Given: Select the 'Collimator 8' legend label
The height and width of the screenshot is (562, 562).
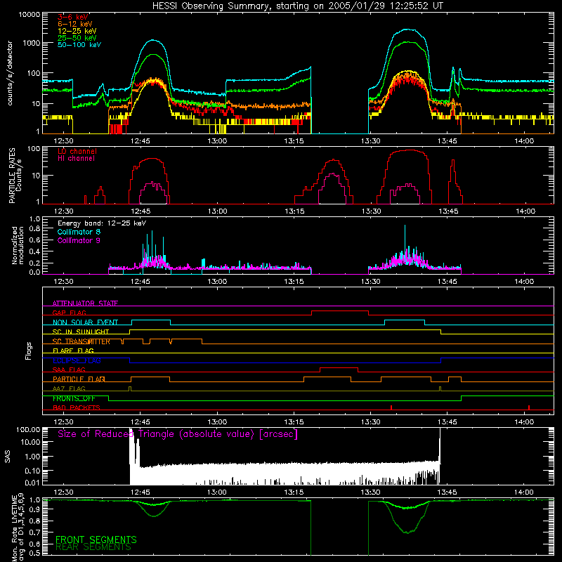Looking at the screenshot, I should point(79,232).
